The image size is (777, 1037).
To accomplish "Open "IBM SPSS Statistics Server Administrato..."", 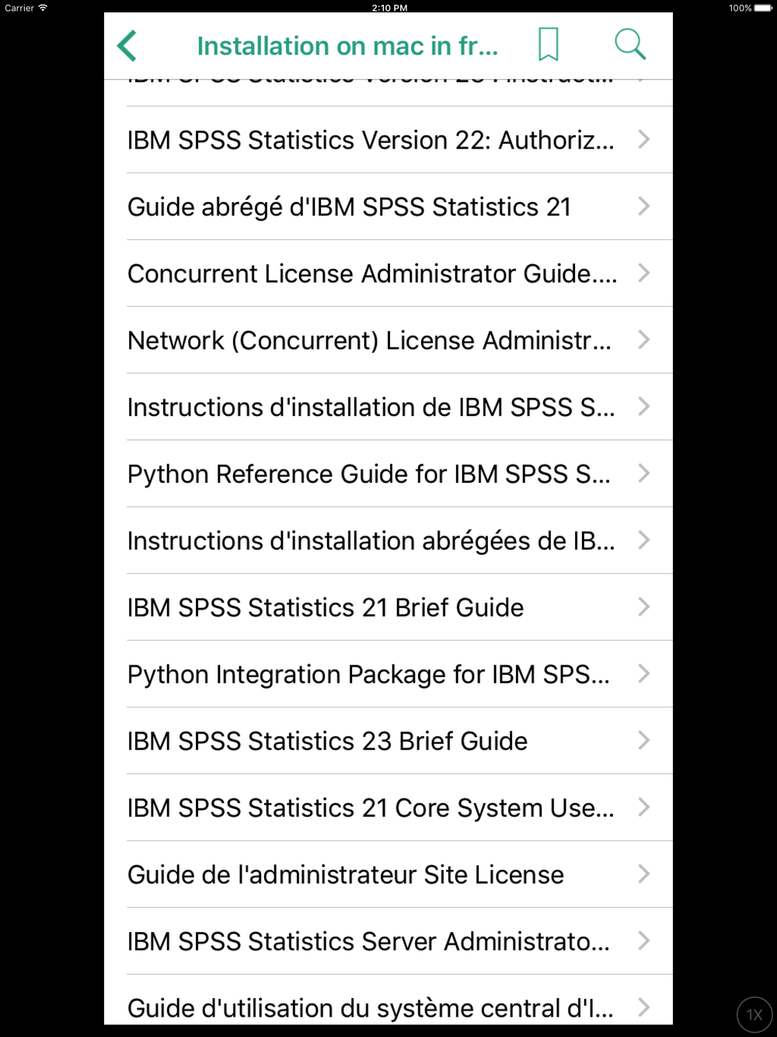I will [388, 942].
